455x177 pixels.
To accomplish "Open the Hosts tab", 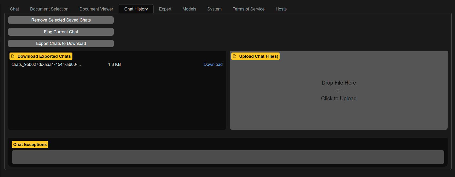I will (281, 9).
